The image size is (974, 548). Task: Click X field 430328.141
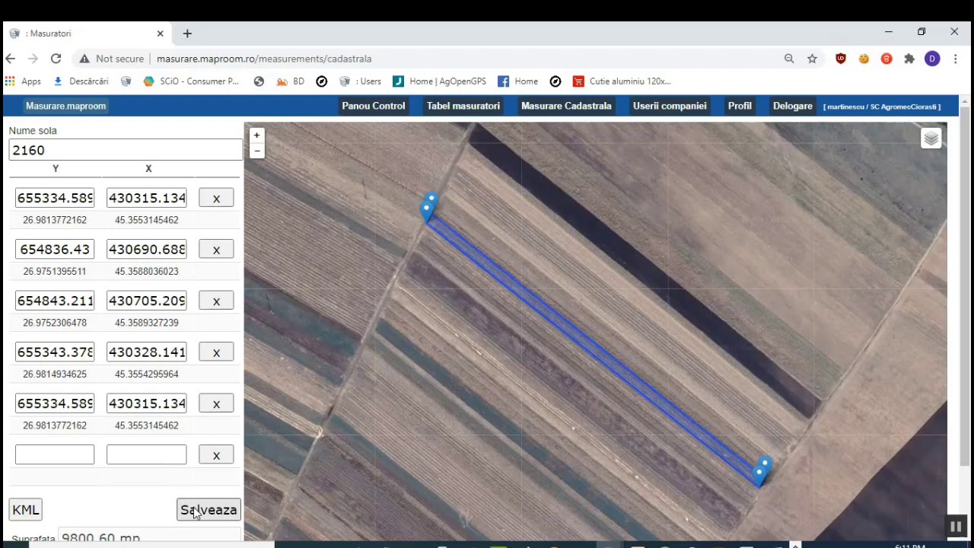[x=147, y=352]
